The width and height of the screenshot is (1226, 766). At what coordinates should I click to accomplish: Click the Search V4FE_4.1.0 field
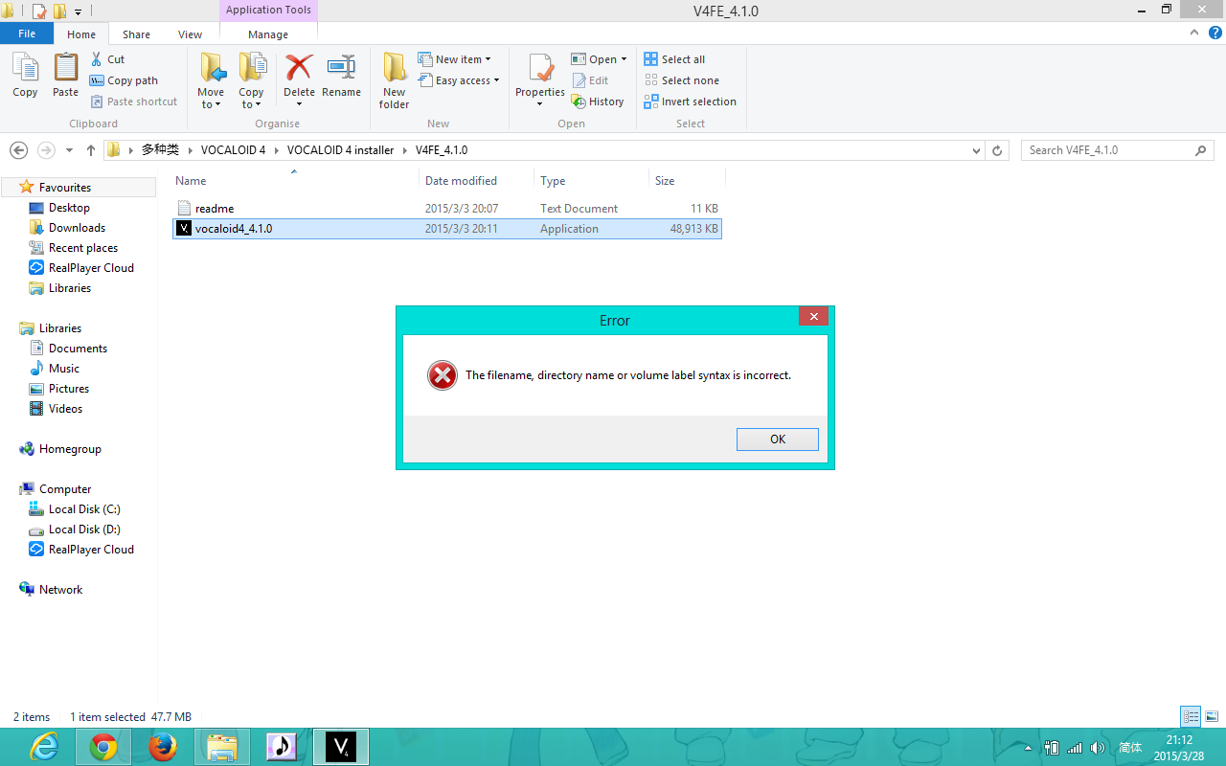(x=1117, y=150)
